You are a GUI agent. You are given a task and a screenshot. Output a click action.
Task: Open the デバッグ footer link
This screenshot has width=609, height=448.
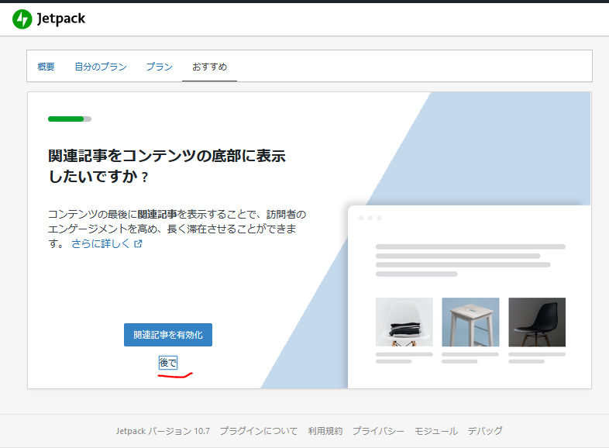coord(485,431)
